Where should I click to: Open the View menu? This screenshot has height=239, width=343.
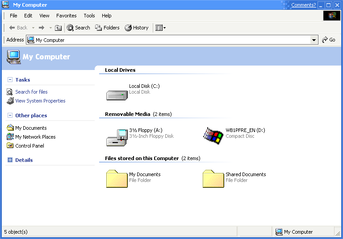44,16
